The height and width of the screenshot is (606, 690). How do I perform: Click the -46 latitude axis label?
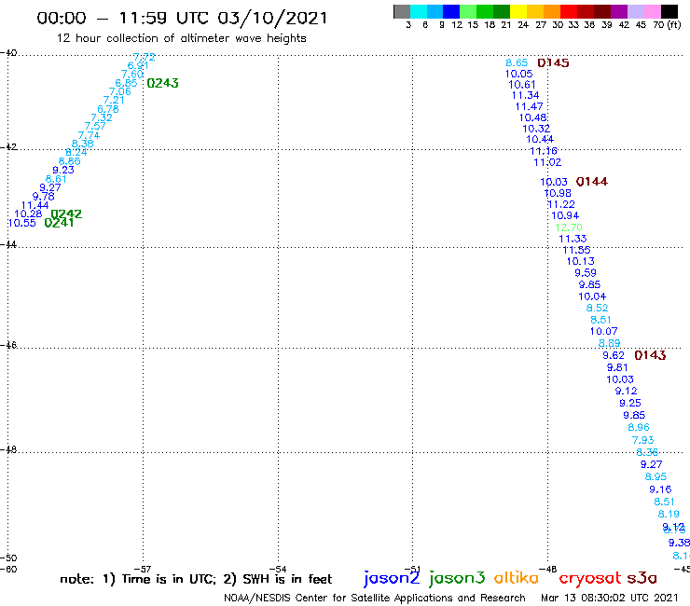point(8,345)
